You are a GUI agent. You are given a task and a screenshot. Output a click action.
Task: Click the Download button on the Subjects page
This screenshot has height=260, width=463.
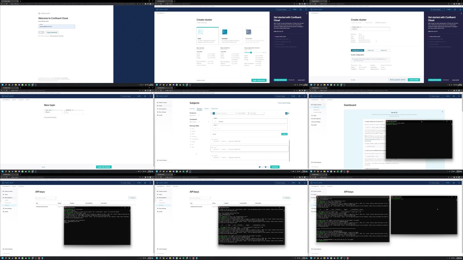click(x=275, y=167)
